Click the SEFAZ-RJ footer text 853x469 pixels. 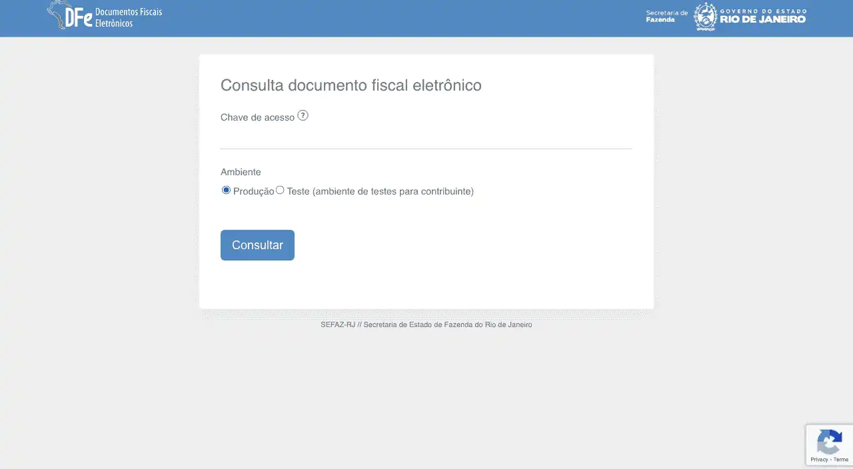click(426, 324)
